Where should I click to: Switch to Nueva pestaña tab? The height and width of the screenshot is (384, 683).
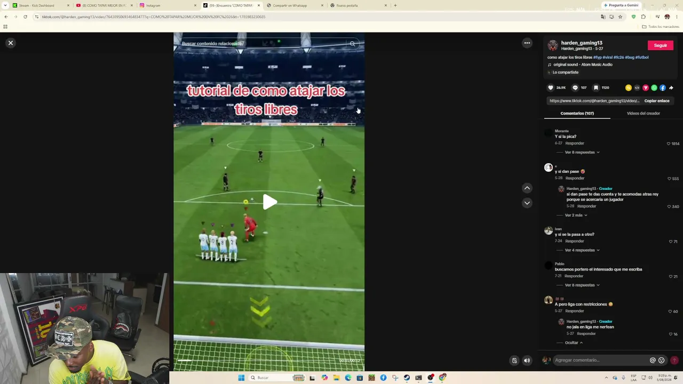tap(358, 5)
